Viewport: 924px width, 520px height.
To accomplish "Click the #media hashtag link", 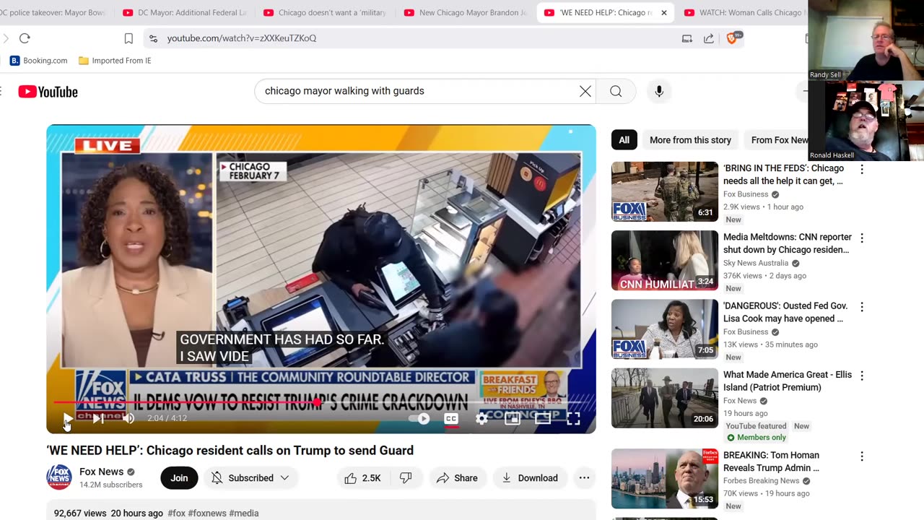I will 244,513.
